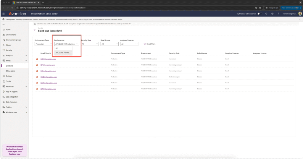Open Environments in the sidebar

click(x=11, y=35)
